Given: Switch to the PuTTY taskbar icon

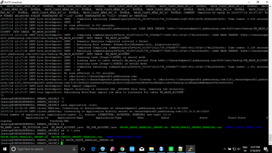Looking at the screenshot, I should [x=191, y=149].
